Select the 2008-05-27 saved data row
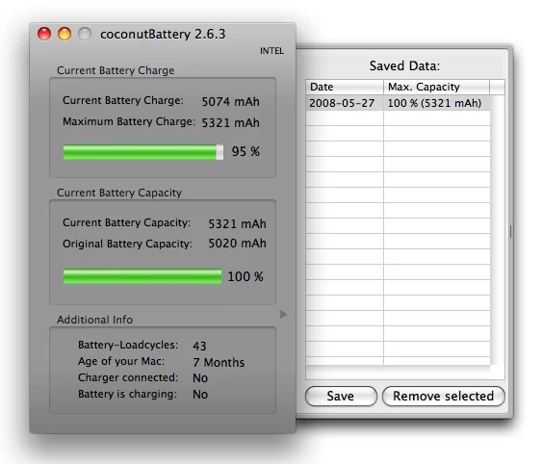 398,103
